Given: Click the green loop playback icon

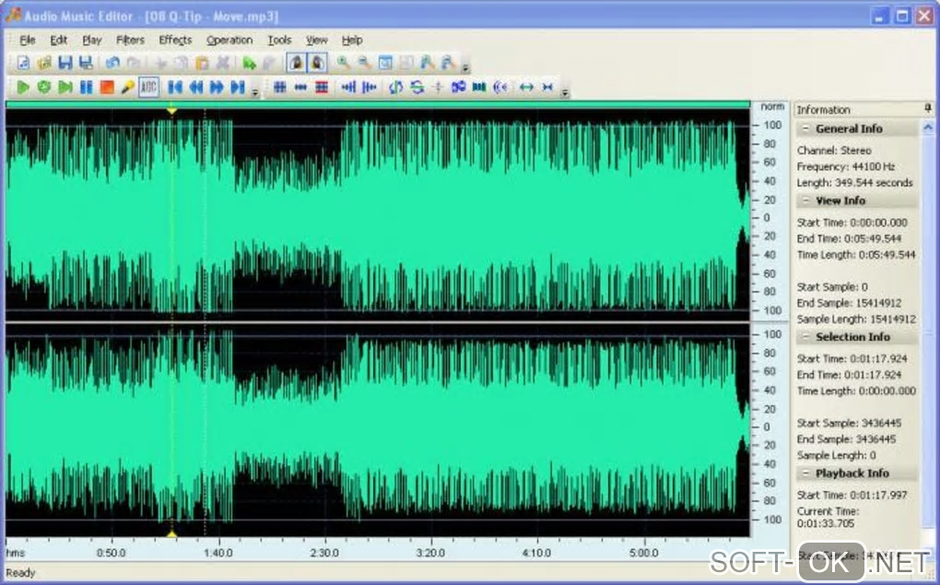Looking at the screenshot, I should (43, 88).
